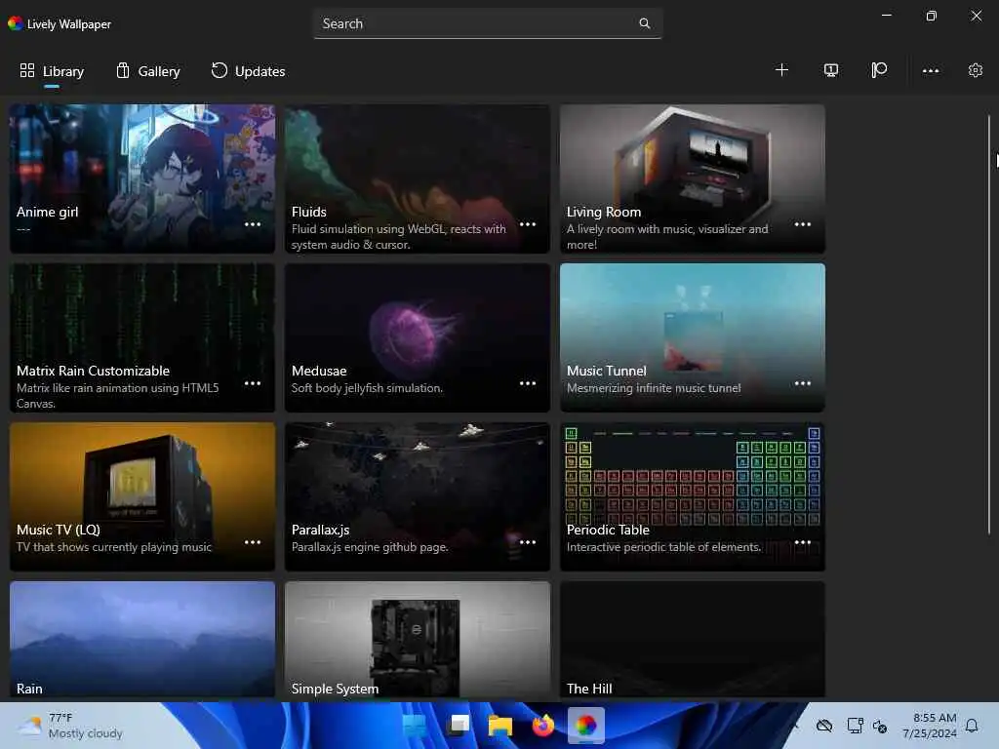
Task: Click the "Interactive periodic table of elements." text
Action: [663, 547]
